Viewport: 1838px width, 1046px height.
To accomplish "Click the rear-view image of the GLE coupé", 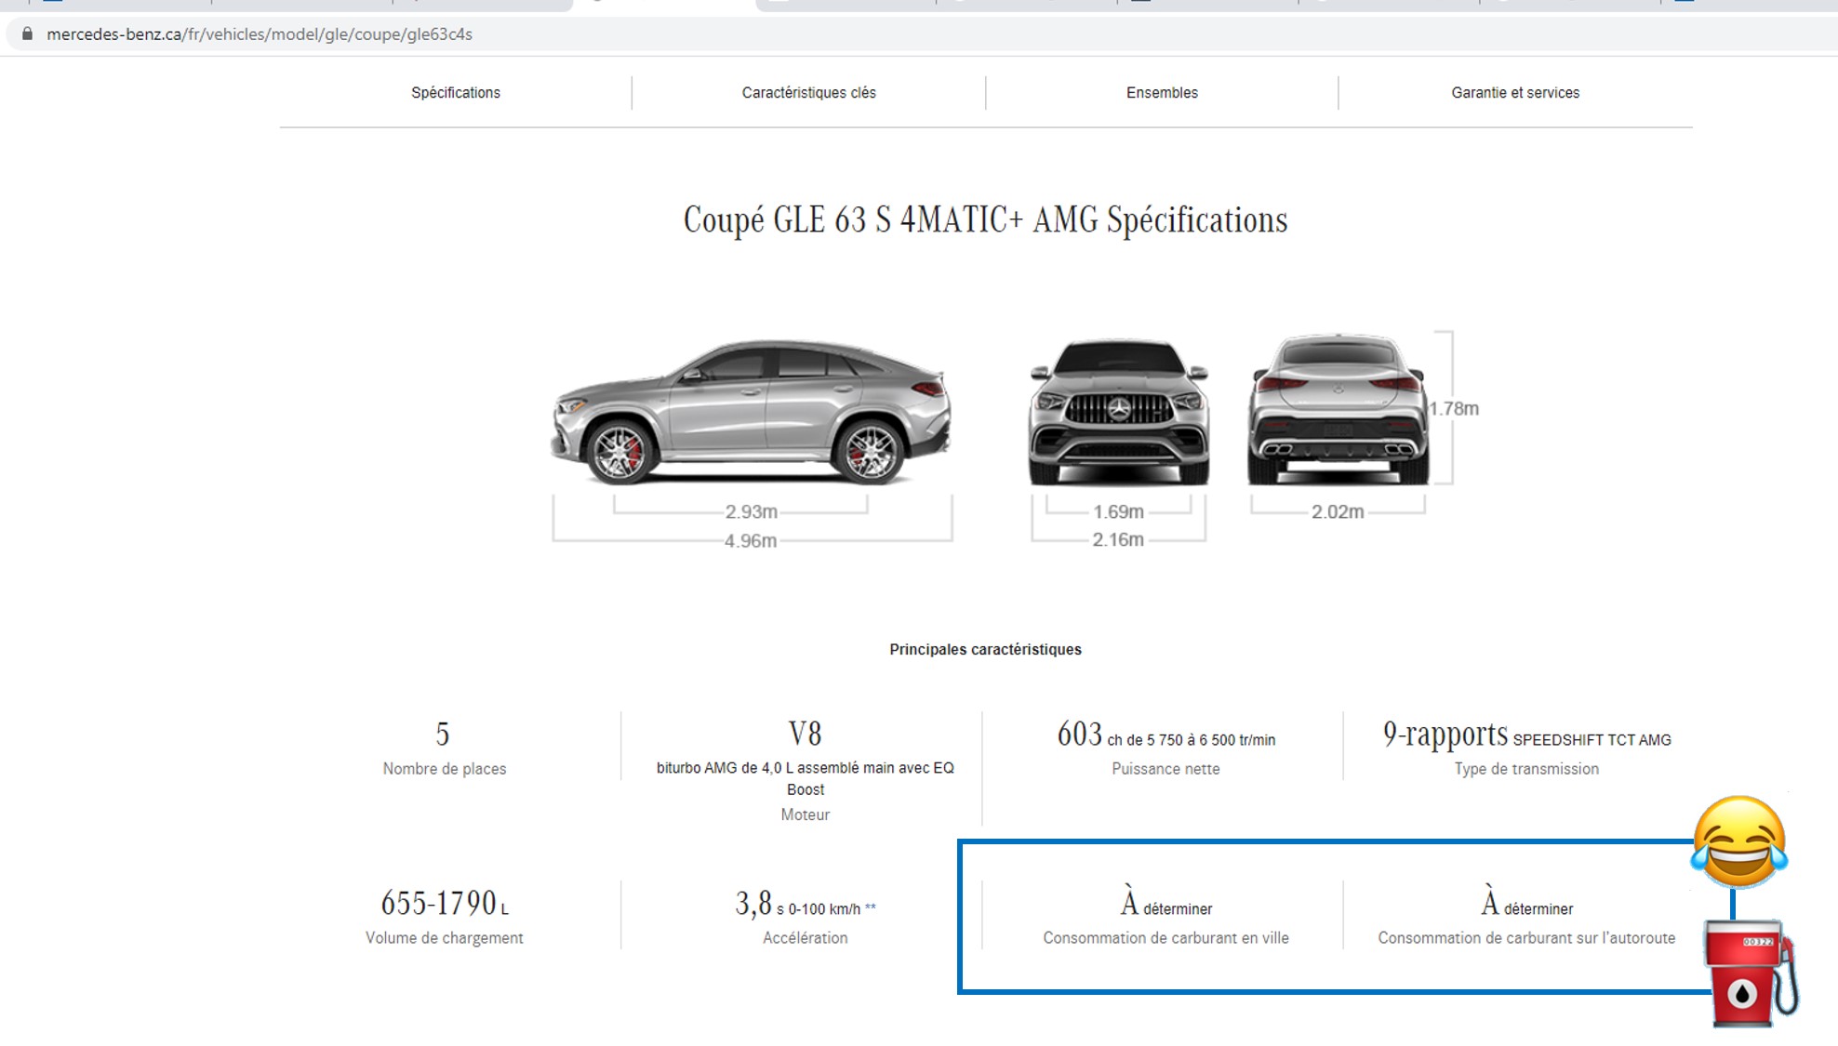I will [x=1339, y=410].
